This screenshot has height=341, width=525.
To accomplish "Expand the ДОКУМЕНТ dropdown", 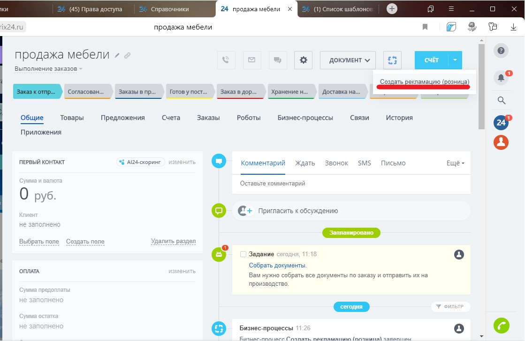I will [x=348, y=60].
